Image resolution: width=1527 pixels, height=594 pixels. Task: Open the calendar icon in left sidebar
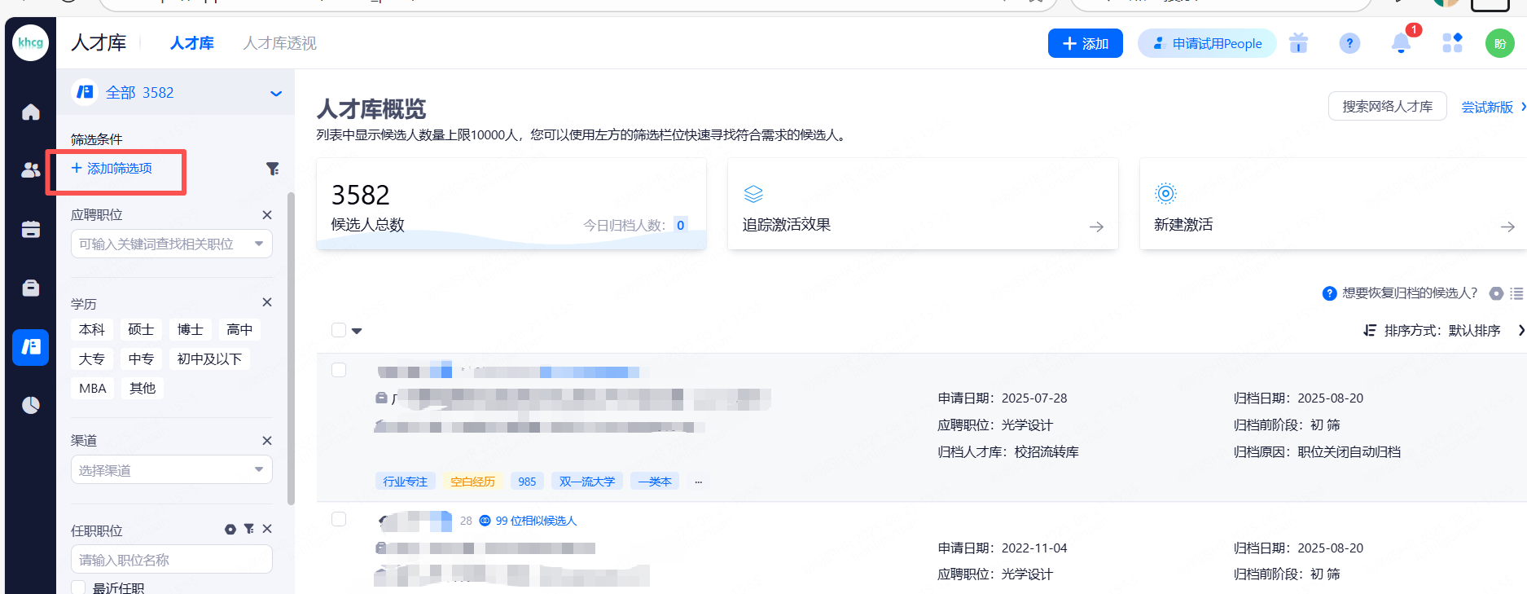pyautogui.click(x=31, y=230)
